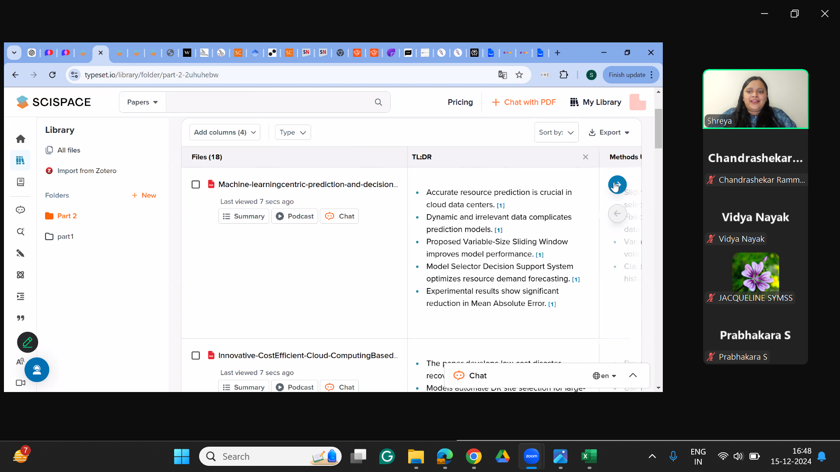Open Pricing in the top menu
This screenshot has width=840, height=472.
460,102
